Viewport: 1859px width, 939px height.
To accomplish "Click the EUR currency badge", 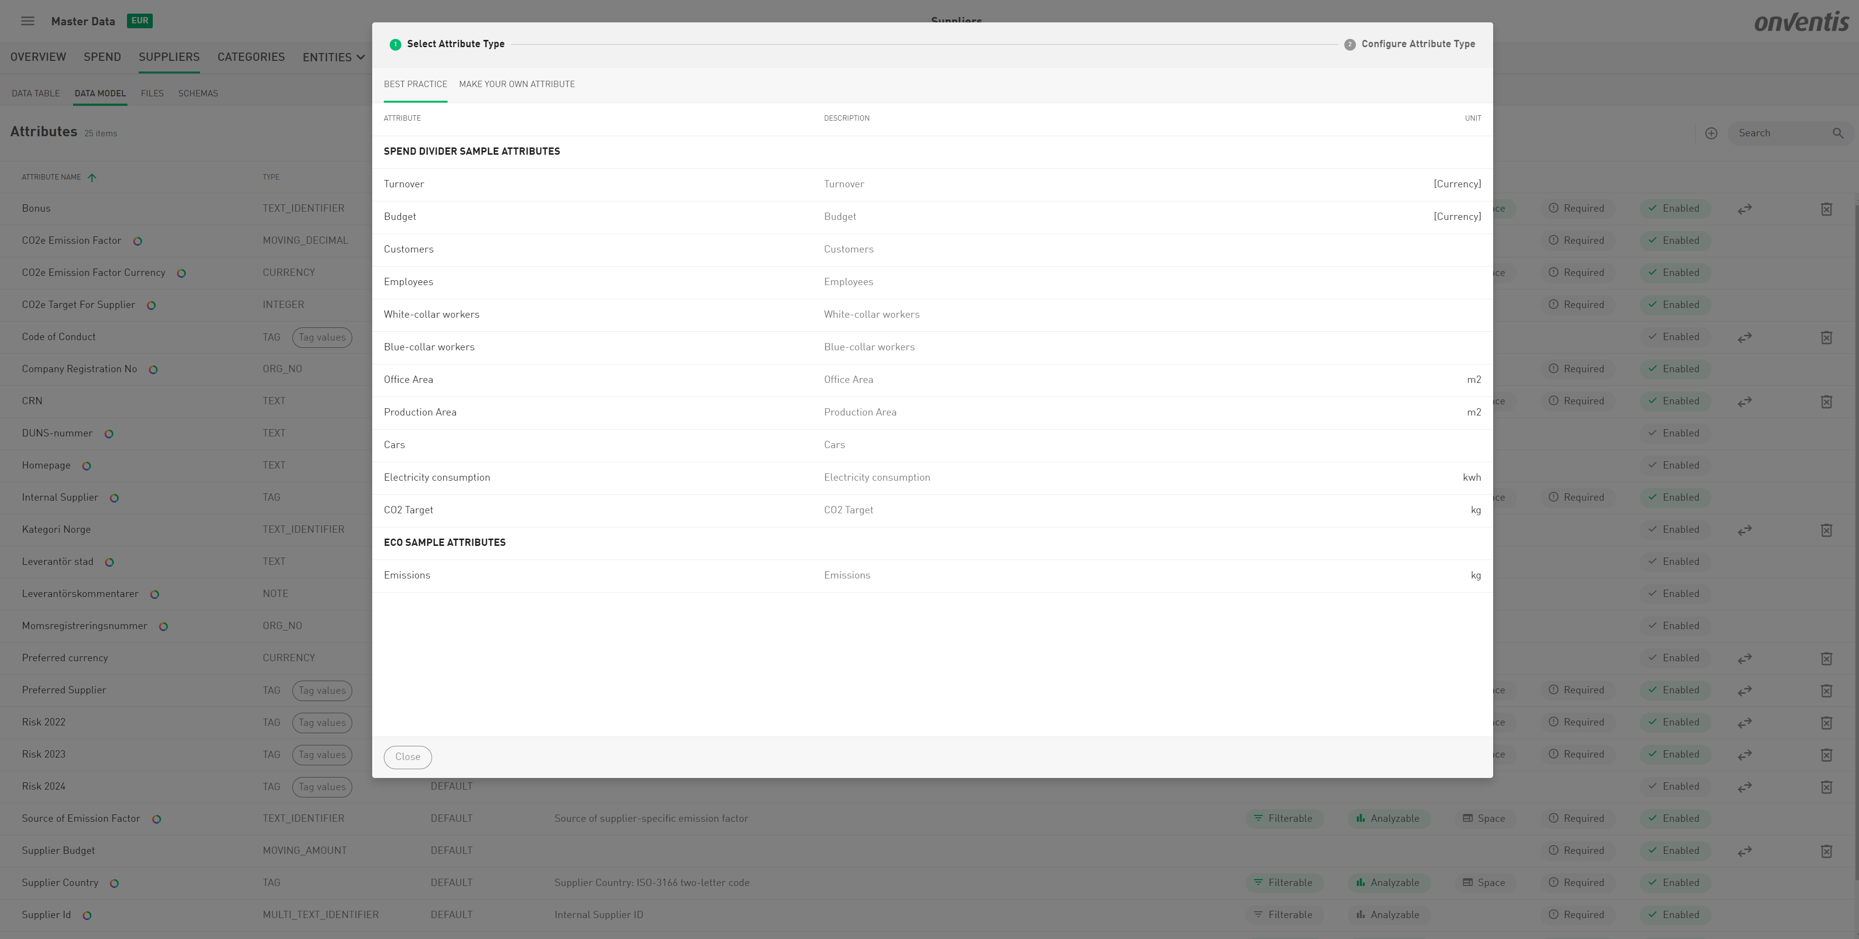I will pos(139,21).
